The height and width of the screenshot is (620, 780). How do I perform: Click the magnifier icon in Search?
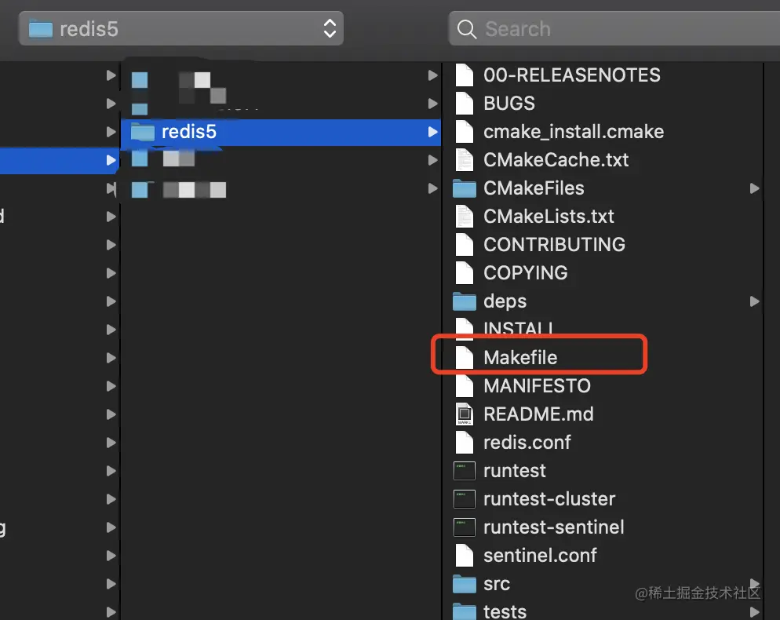tap(467, 29)
